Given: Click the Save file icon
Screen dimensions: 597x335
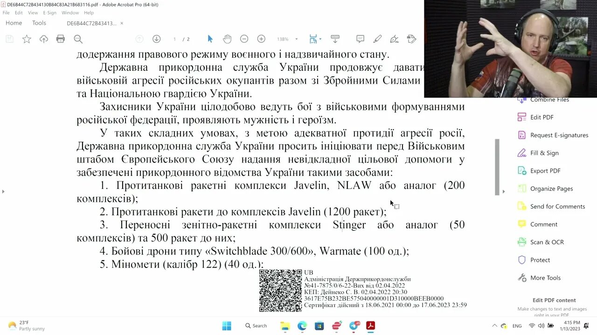Looking at the screenshot, I should (9, 39).
